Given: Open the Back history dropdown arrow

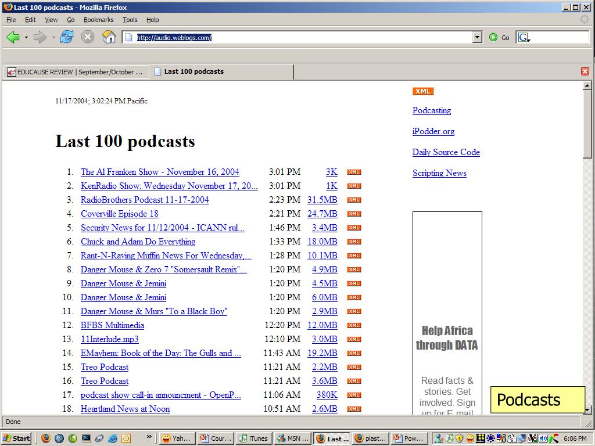Looking at the screenshot, I should click(x=26, y=38).
